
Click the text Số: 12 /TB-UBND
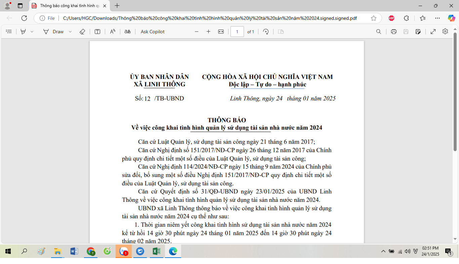pos(159,98)
